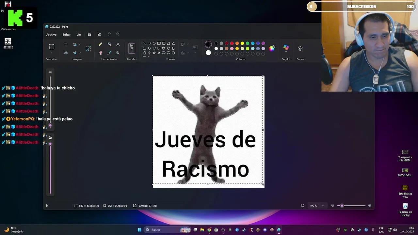Pick the green color swatch
Viewport: 418px width, 235px height.
pos(248,43)
